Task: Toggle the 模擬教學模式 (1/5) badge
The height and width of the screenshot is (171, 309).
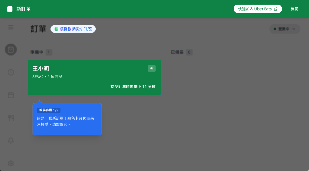Action: (x=73, y=29)
